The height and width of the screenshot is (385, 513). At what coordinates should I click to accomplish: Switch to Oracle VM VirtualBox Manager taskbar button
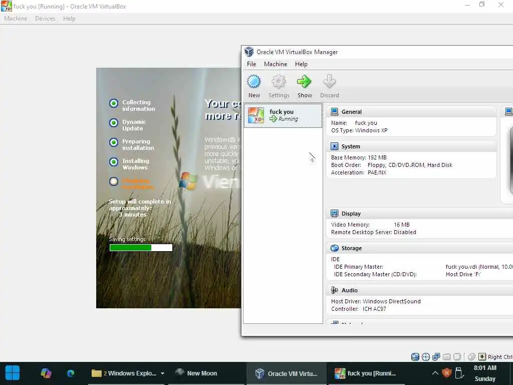click(x=286, y=373)
